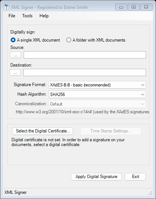This screenshot has height=199, width=156.
Task: Click 'Digital certificate is not set' message
Action: pyautogui.click(x=68, y=142)
